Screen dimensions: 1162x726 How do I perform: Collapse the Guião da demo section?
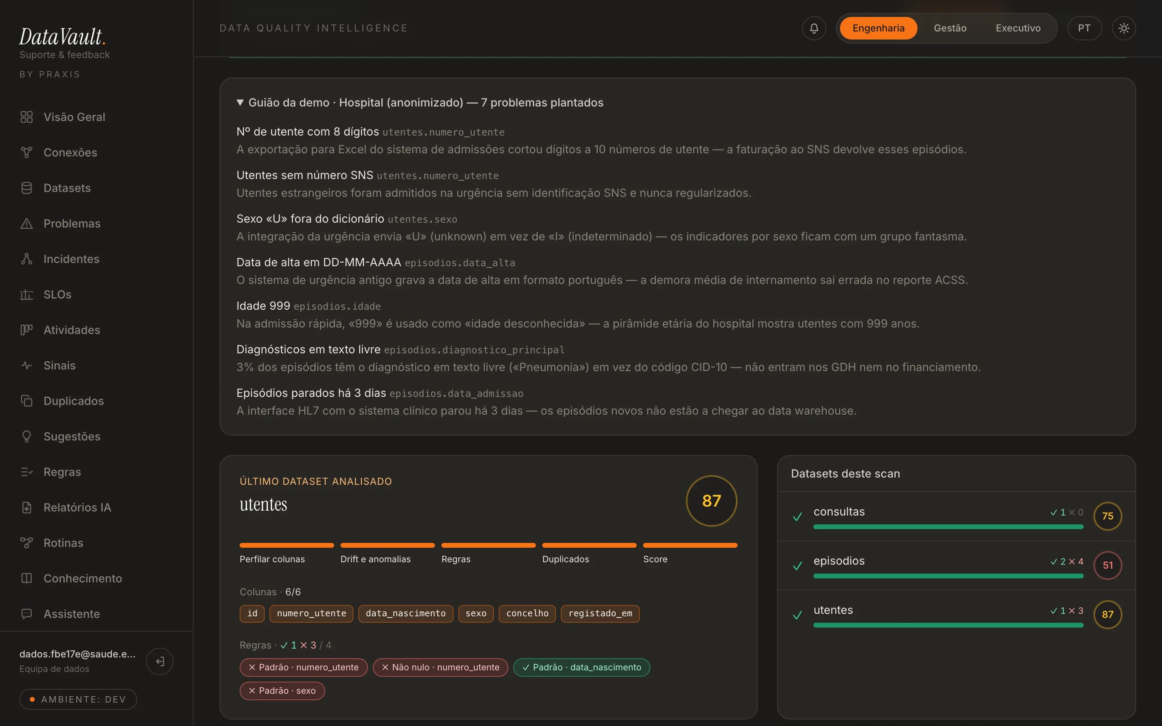tap(420, 103)
